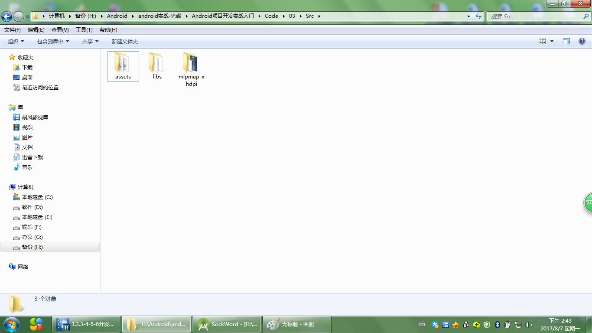The height and width of the screenshot is (333, 592).
Task: Expand the arrow after Src in the breadcrumb
Action: pos(319,16)
